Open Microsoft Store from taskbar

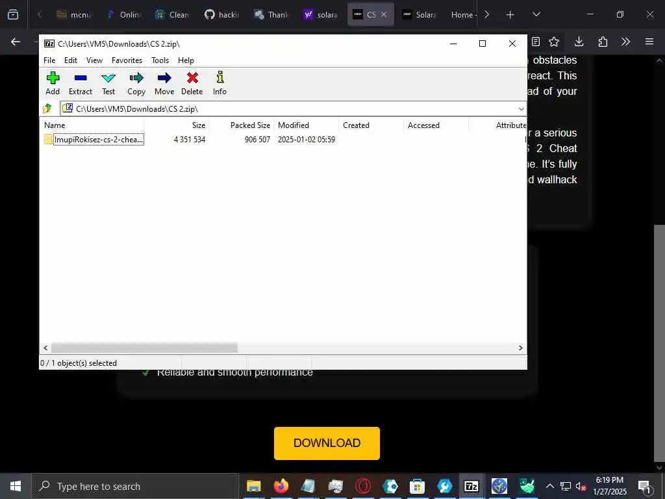[418, 486]
